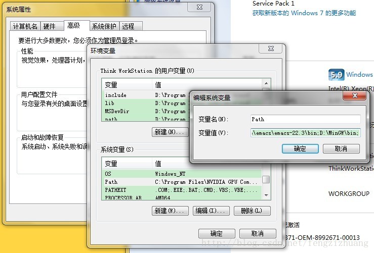The image size is (374, 253).
Task: Click the Windows experience index link
Action: click(359, 75)
